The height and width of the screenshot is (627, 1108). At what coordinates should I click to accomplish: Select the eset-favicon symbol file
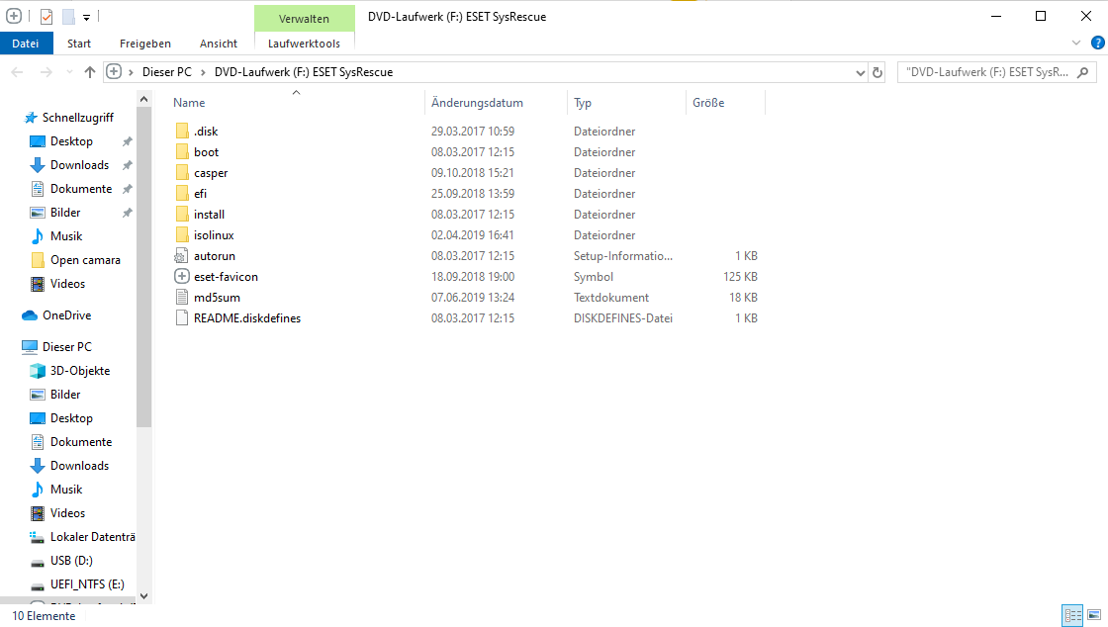pyautogui.click(x=226, y=277)
